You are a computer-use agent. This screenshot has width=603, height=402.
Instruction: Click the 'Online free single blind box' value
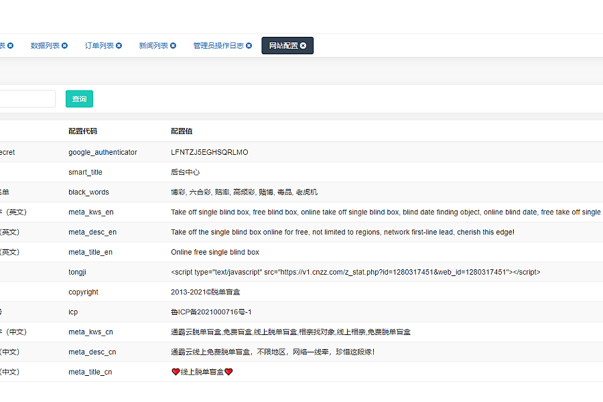(x=215, y=253)
